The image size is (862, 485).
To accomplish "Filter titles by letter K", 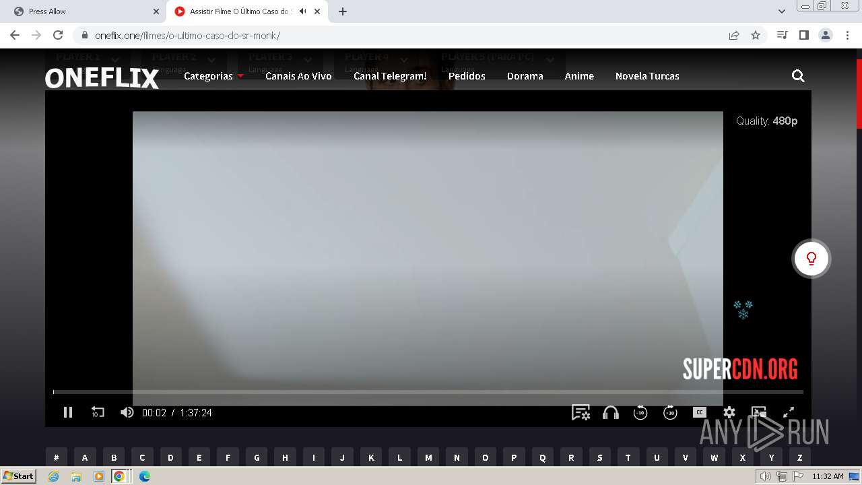I will click(371, 457).
